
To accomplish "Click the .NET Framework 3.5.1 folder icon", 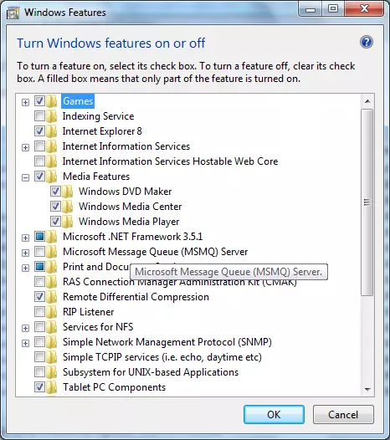I will pyautogui.click(x=51, y=237).
